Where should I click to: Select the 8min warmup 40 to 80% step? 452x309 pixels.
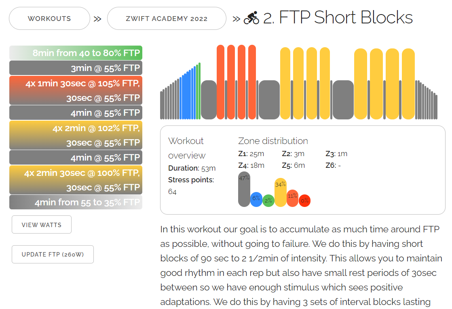(x=76, y=53)
